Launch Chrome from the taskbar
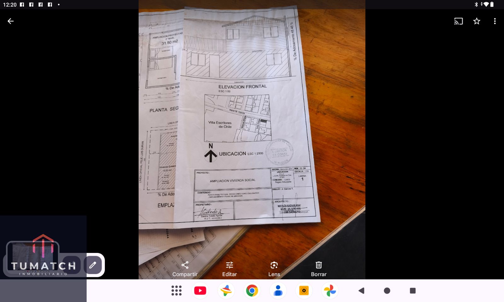This screenshot has height=302, width=504. coord(252,291)
